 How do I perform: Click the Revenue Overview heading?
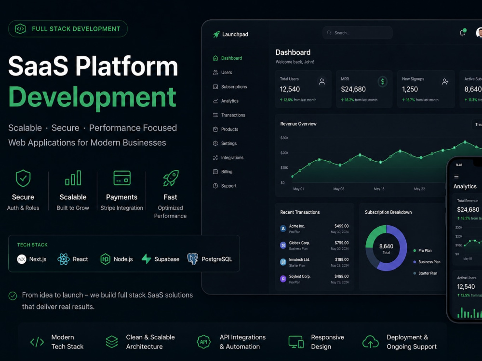(298, 124)
